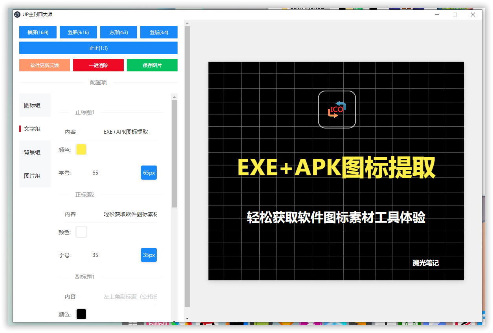Switch to 文字组 tab
This screenshot has height=333, width=493.
(35, 129)
